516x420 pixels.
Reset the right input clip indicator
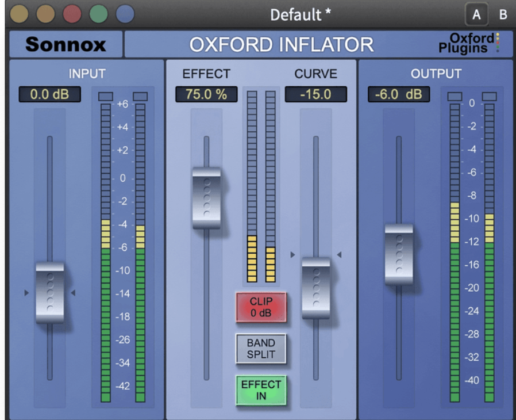(140, 97)
